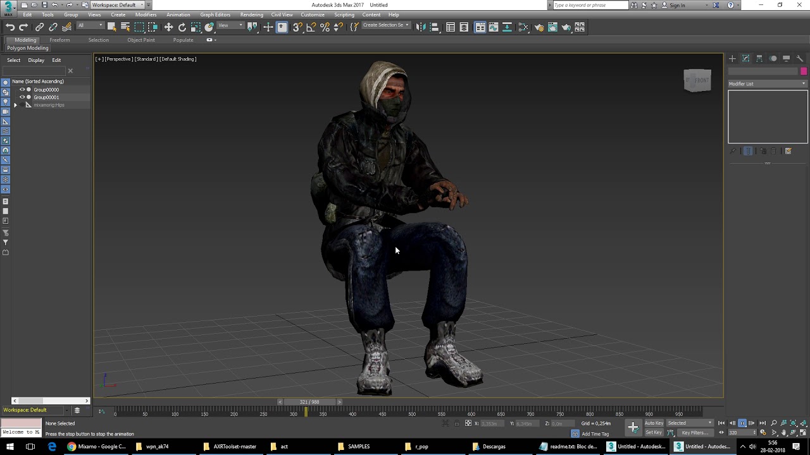Stop animation playback
Screen dimensions: 810x455
742,423
